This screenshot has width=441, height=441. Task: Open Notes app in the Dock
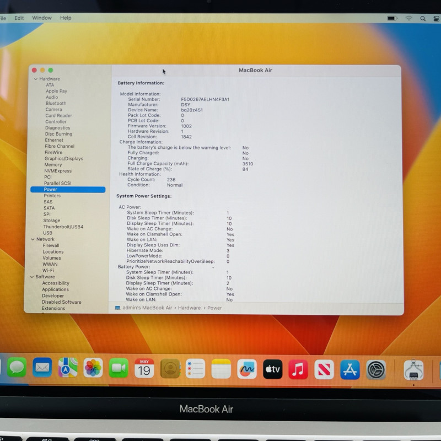tap(221, 369)
